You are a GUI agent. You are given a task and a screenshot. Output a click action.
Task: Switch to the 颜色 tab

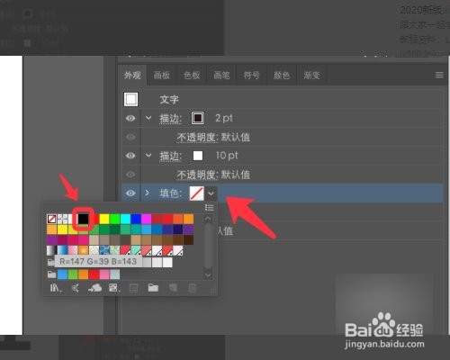coord(282,75)
